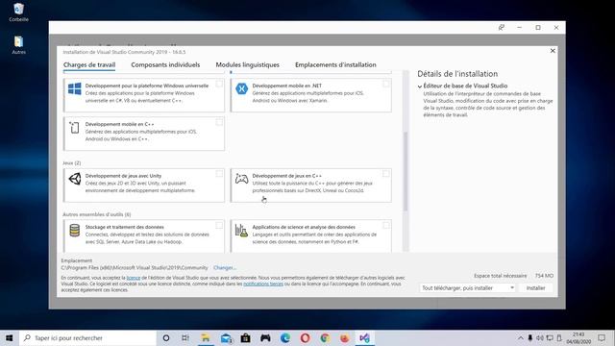Viewport: 615px width, 346px height.
Task: Click the taskbar search box
Action: (87, 337)
